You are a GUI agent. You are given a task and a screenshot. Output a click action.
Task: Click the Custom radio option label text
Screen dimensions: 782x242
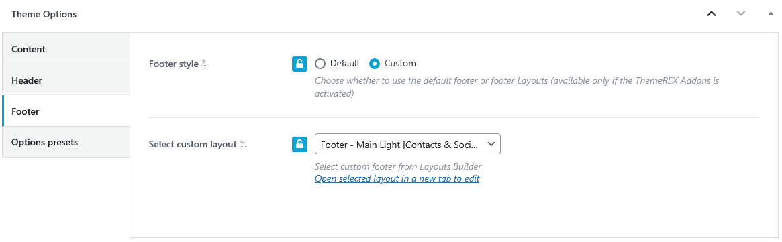400,64
